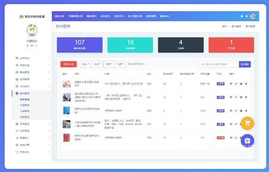Open the filter dropdown right of the red button

click(85, 64)
